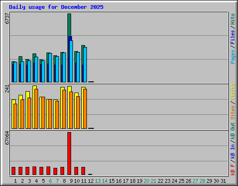Click green weekend day label 20

(x=146, y=181)
